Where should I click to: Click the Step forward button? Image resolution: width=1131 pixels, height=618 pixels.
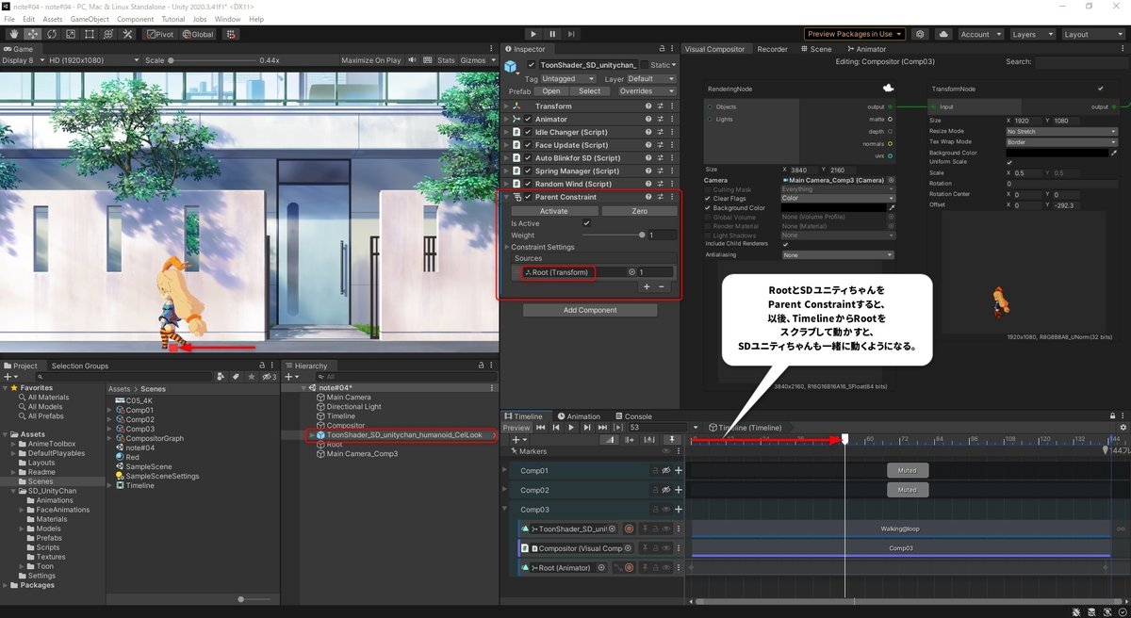pyautogui.click(x=571, y=34)
